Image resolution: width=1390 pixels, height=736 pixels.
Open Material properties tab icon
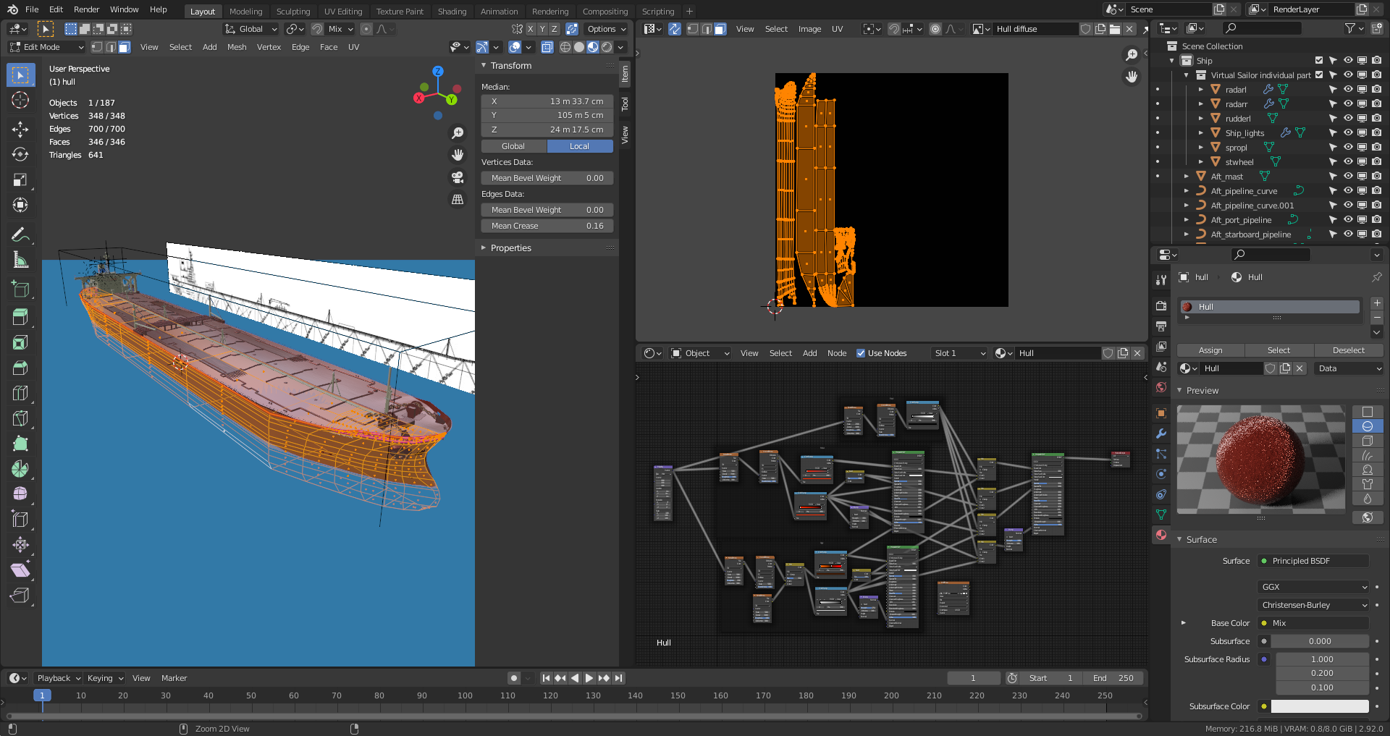point(1161,535)
